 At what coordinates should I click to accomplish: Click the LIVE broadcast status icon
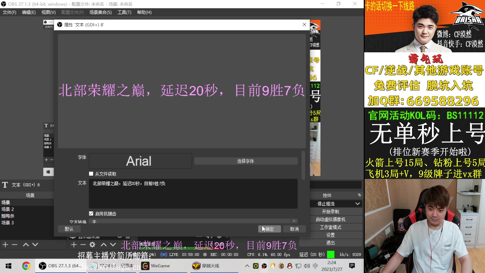click(164, 255)
